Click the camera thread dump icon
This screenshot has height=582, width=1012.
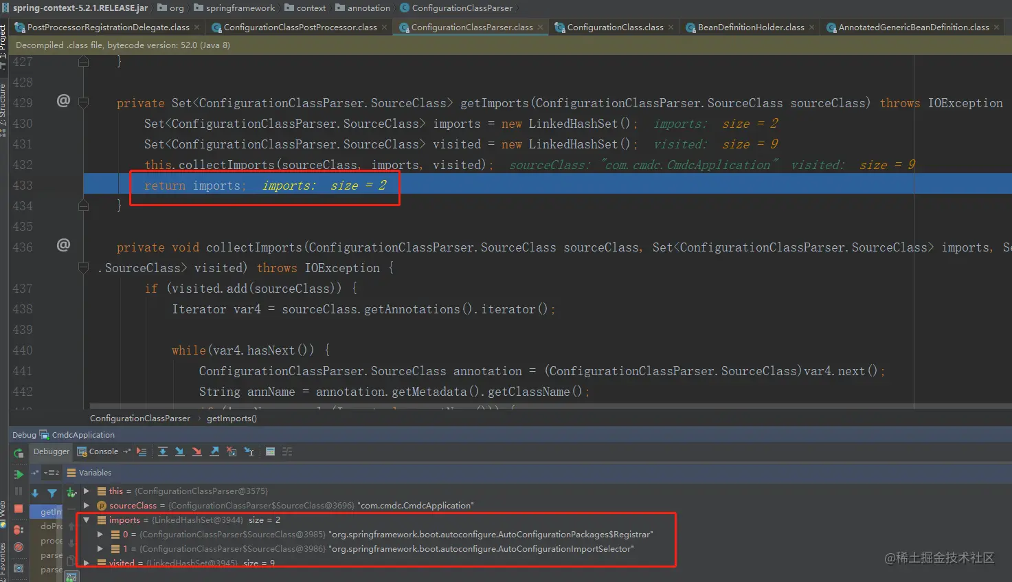[19, 568]
